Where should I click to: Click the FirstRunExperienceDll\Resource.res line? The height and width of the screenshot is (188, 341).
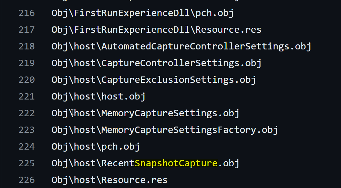point(156,30)
